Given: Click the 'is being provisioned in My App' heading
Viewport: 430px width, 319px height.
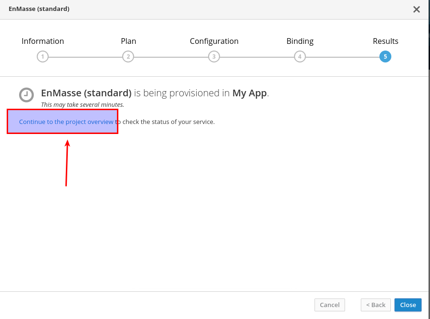Looking at the screenshot, I should (155, 93).
